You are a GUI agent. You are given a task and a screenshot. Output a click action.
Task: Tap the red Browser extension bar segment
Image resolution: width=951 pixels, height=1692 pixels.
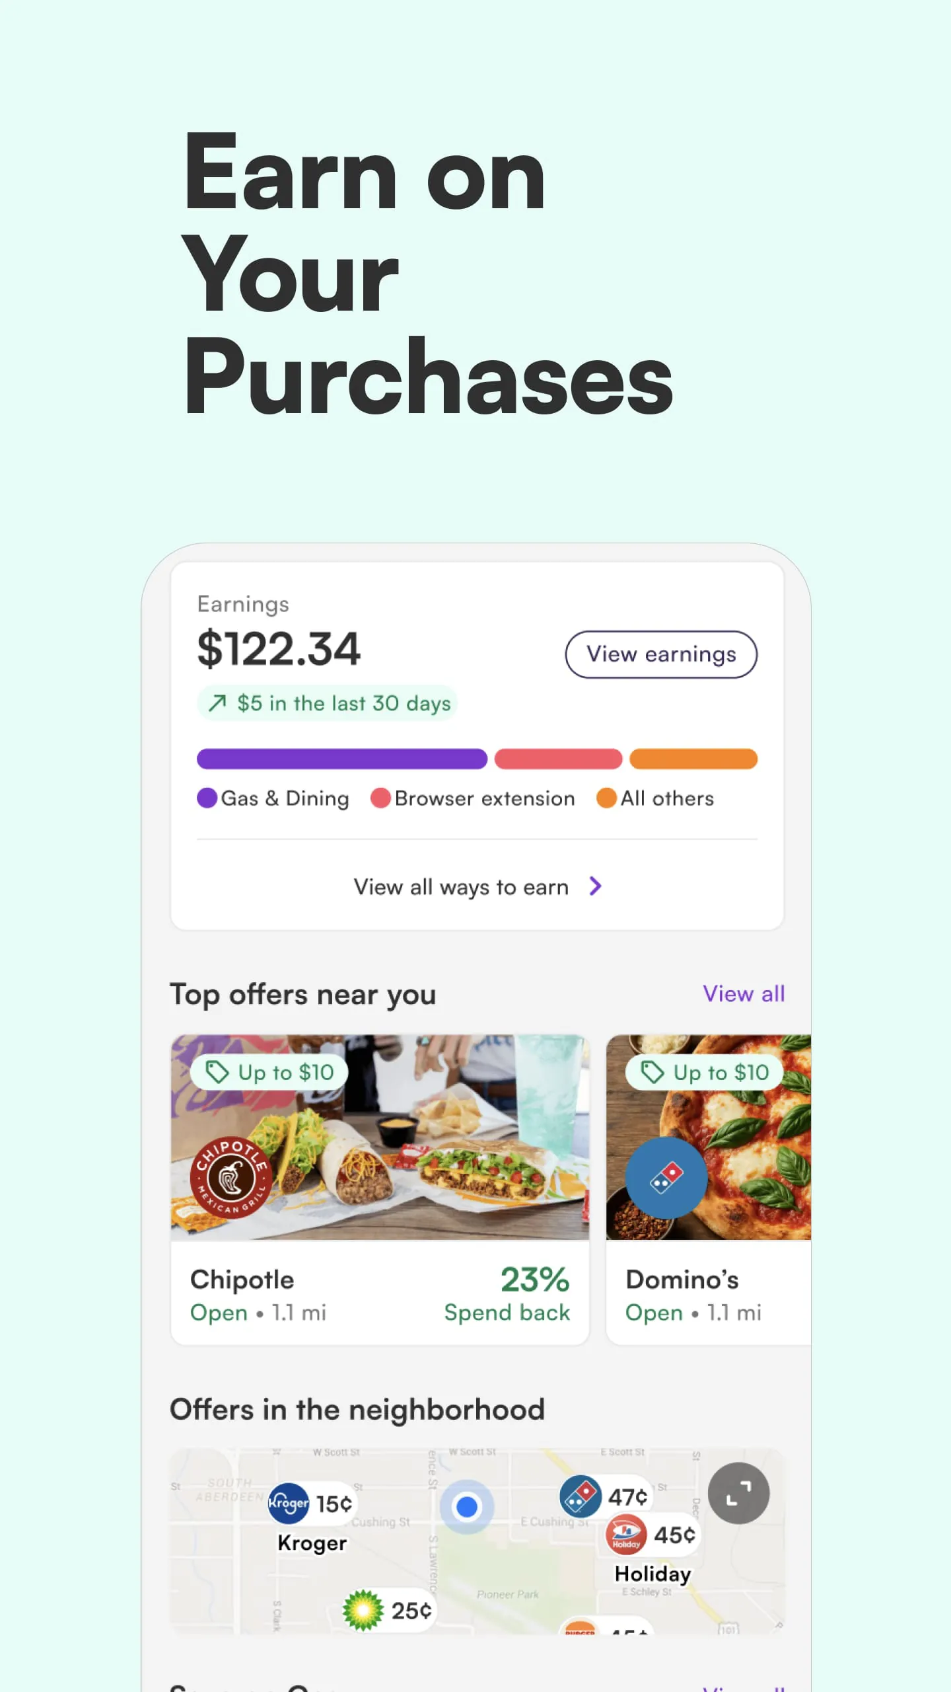tap(558, 759)
